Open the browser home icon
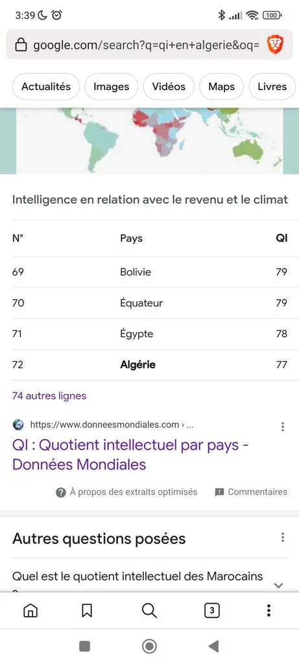Image resolution: width=299 pixels, height=664 pixels. 30,610
